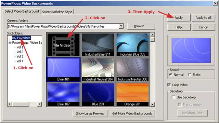Collapse the PowerPlugs: Video Backgrounds tree node
The width and height of the screenshot is (219, 123).
pos(10,43)
